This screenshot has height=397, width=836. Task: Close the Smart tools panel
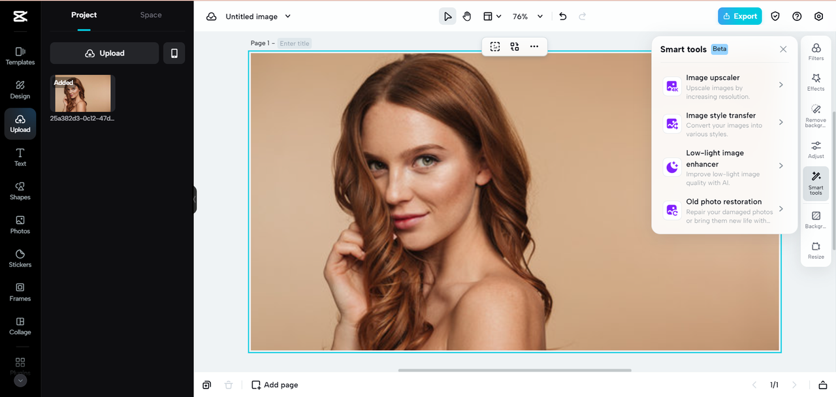pyautogui.click(x=783, y=49)
